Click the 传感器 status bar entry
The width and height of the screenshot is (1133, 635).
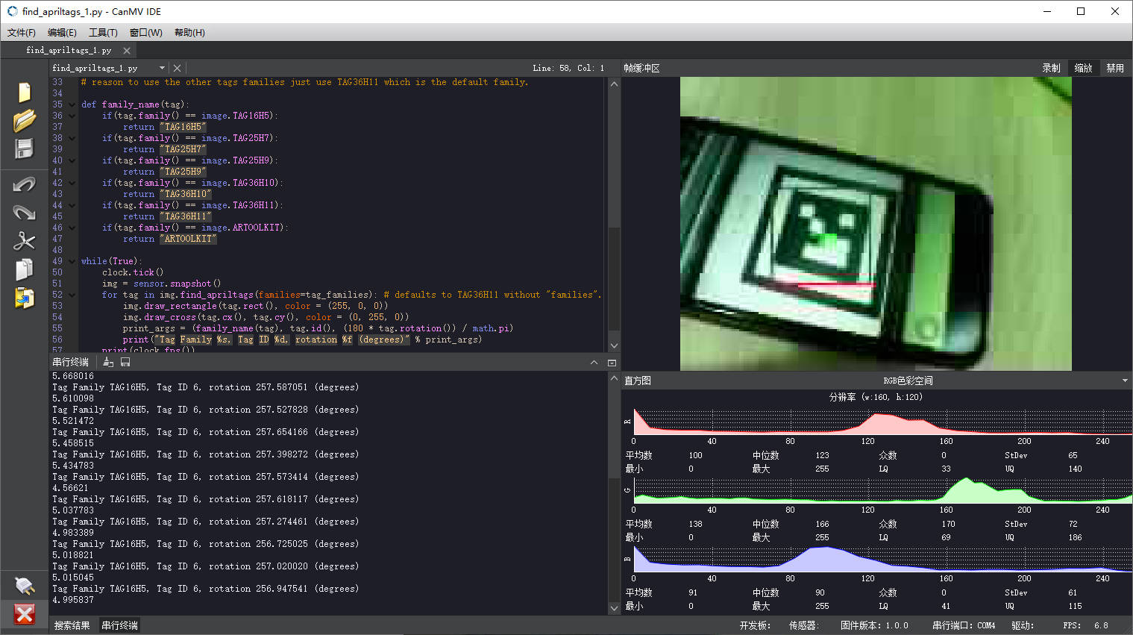point(803,625)
